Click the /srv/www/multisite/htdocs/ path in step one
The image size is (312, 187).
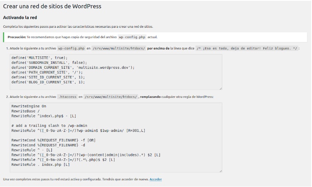[119, 49]
